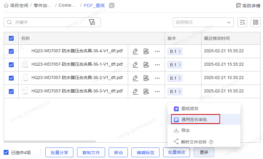The width and height of the screenshot is (263, 159).
Task: Select 通用签名审批 from the menu
Action: [194, 119]
